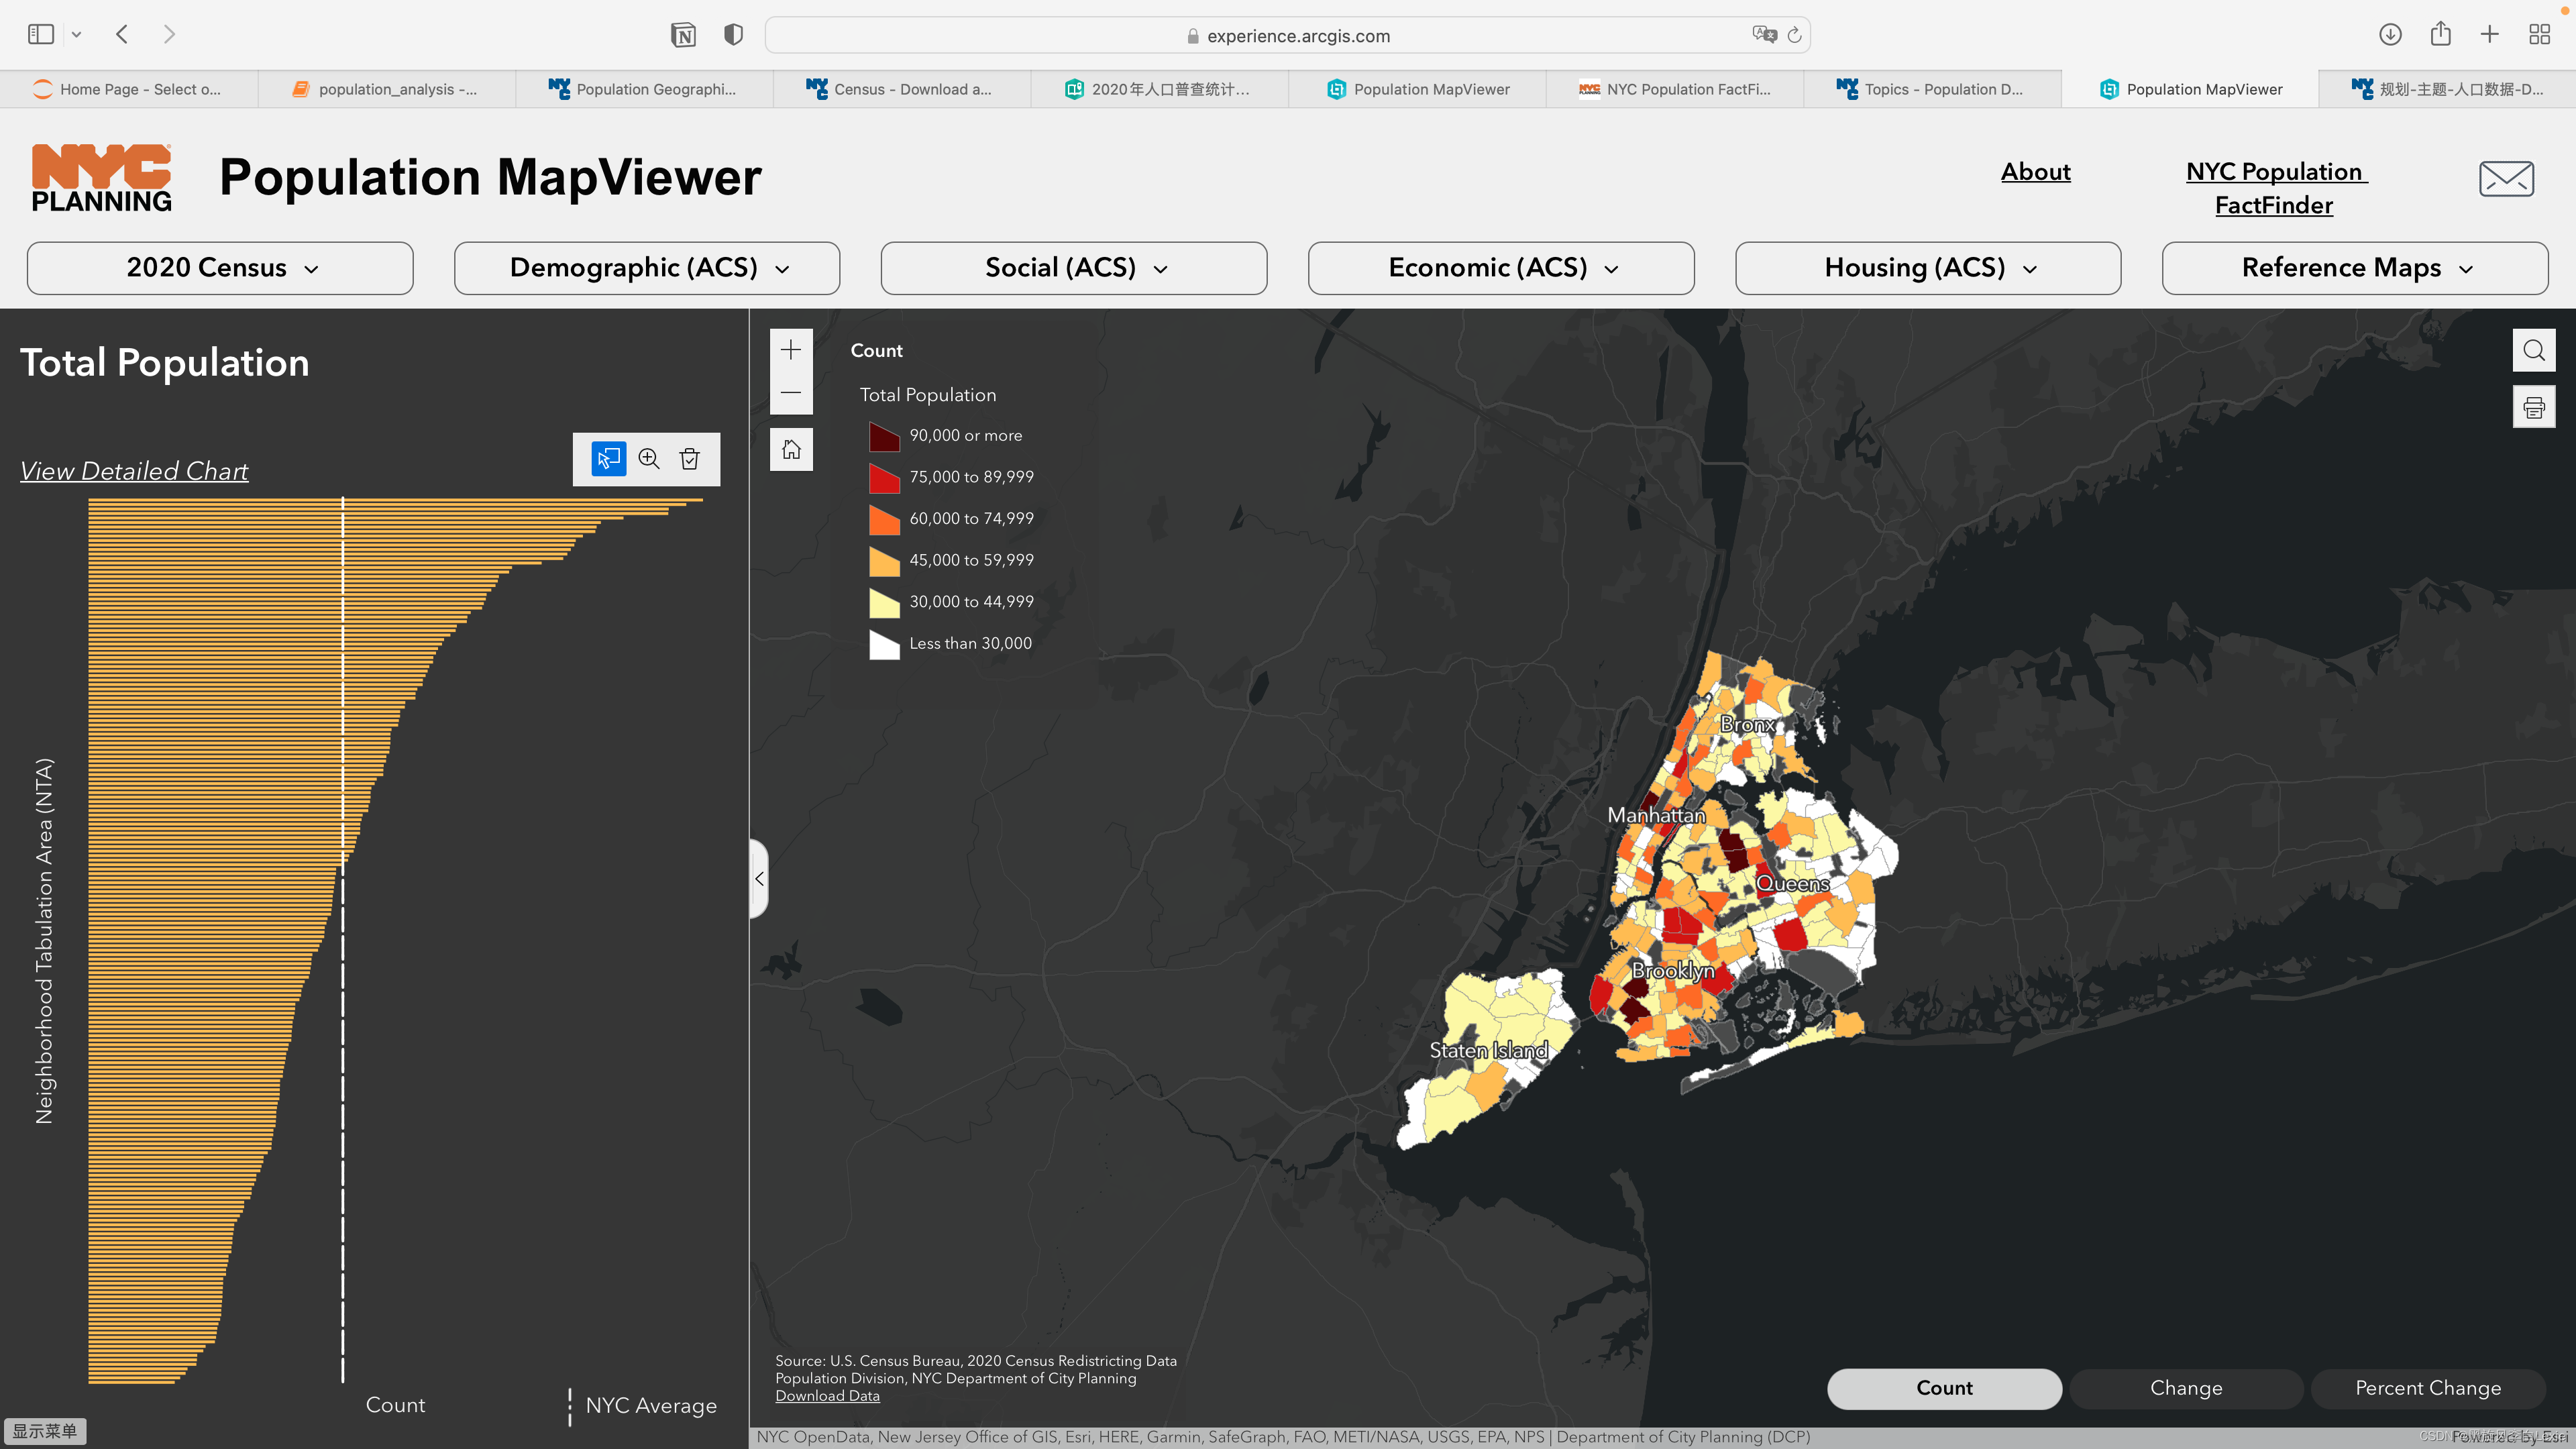This screenshot has width=2576, height=1449.
Task: Switch map to Percent Change view
Action: point(2427,1388)
